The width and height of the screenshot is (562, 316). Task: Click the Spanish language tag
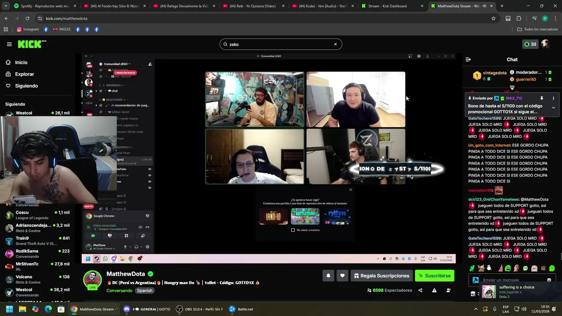[x=144, y=291]
